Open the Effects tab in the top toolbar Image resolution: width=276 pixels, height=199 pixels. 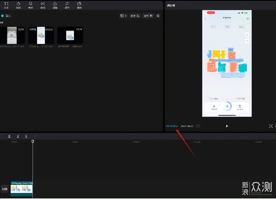30,5
